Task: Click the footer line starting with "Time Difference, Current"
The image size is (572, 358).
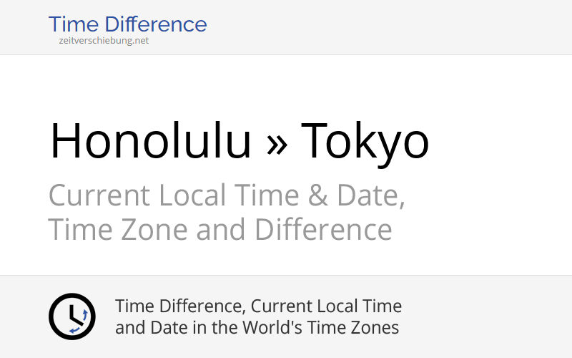Action: pyautogui.click(x=258, y=306)
